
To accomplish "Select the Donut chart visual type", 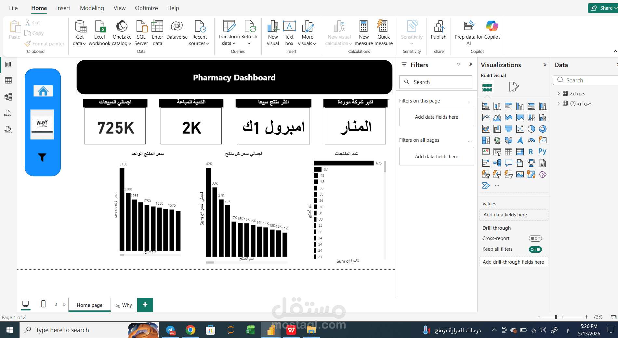I will [x=542, y=129].
